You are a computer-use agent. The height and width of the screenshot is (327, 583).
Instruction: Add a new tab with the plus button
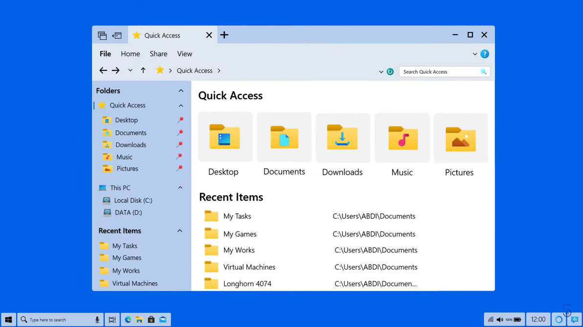(x=224, y=35)
